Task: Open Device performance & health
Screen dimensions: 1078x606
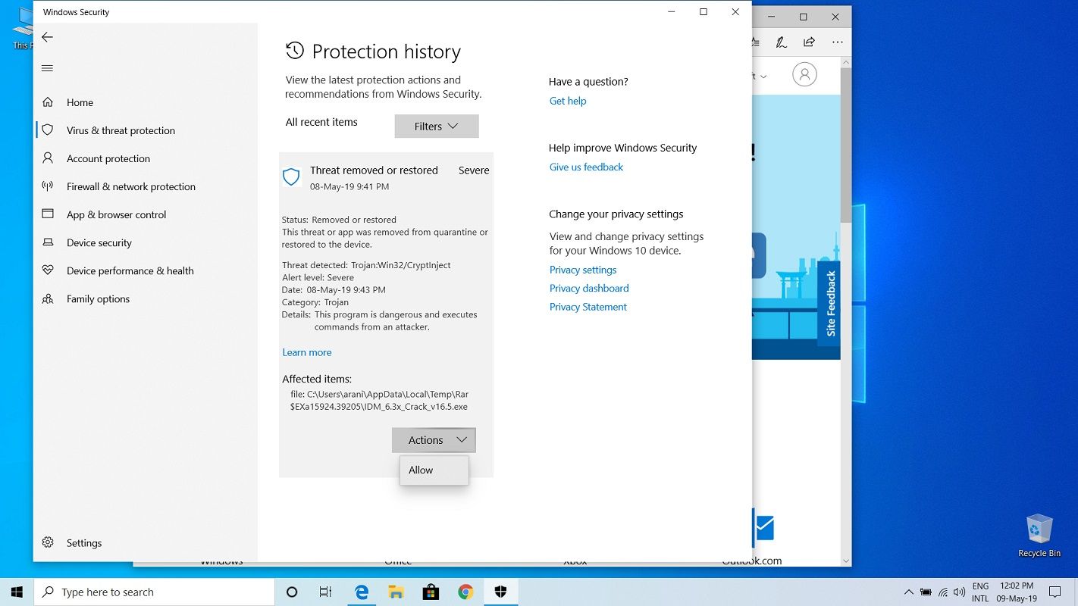Action: pyautogui.click(x=131, y=270)
